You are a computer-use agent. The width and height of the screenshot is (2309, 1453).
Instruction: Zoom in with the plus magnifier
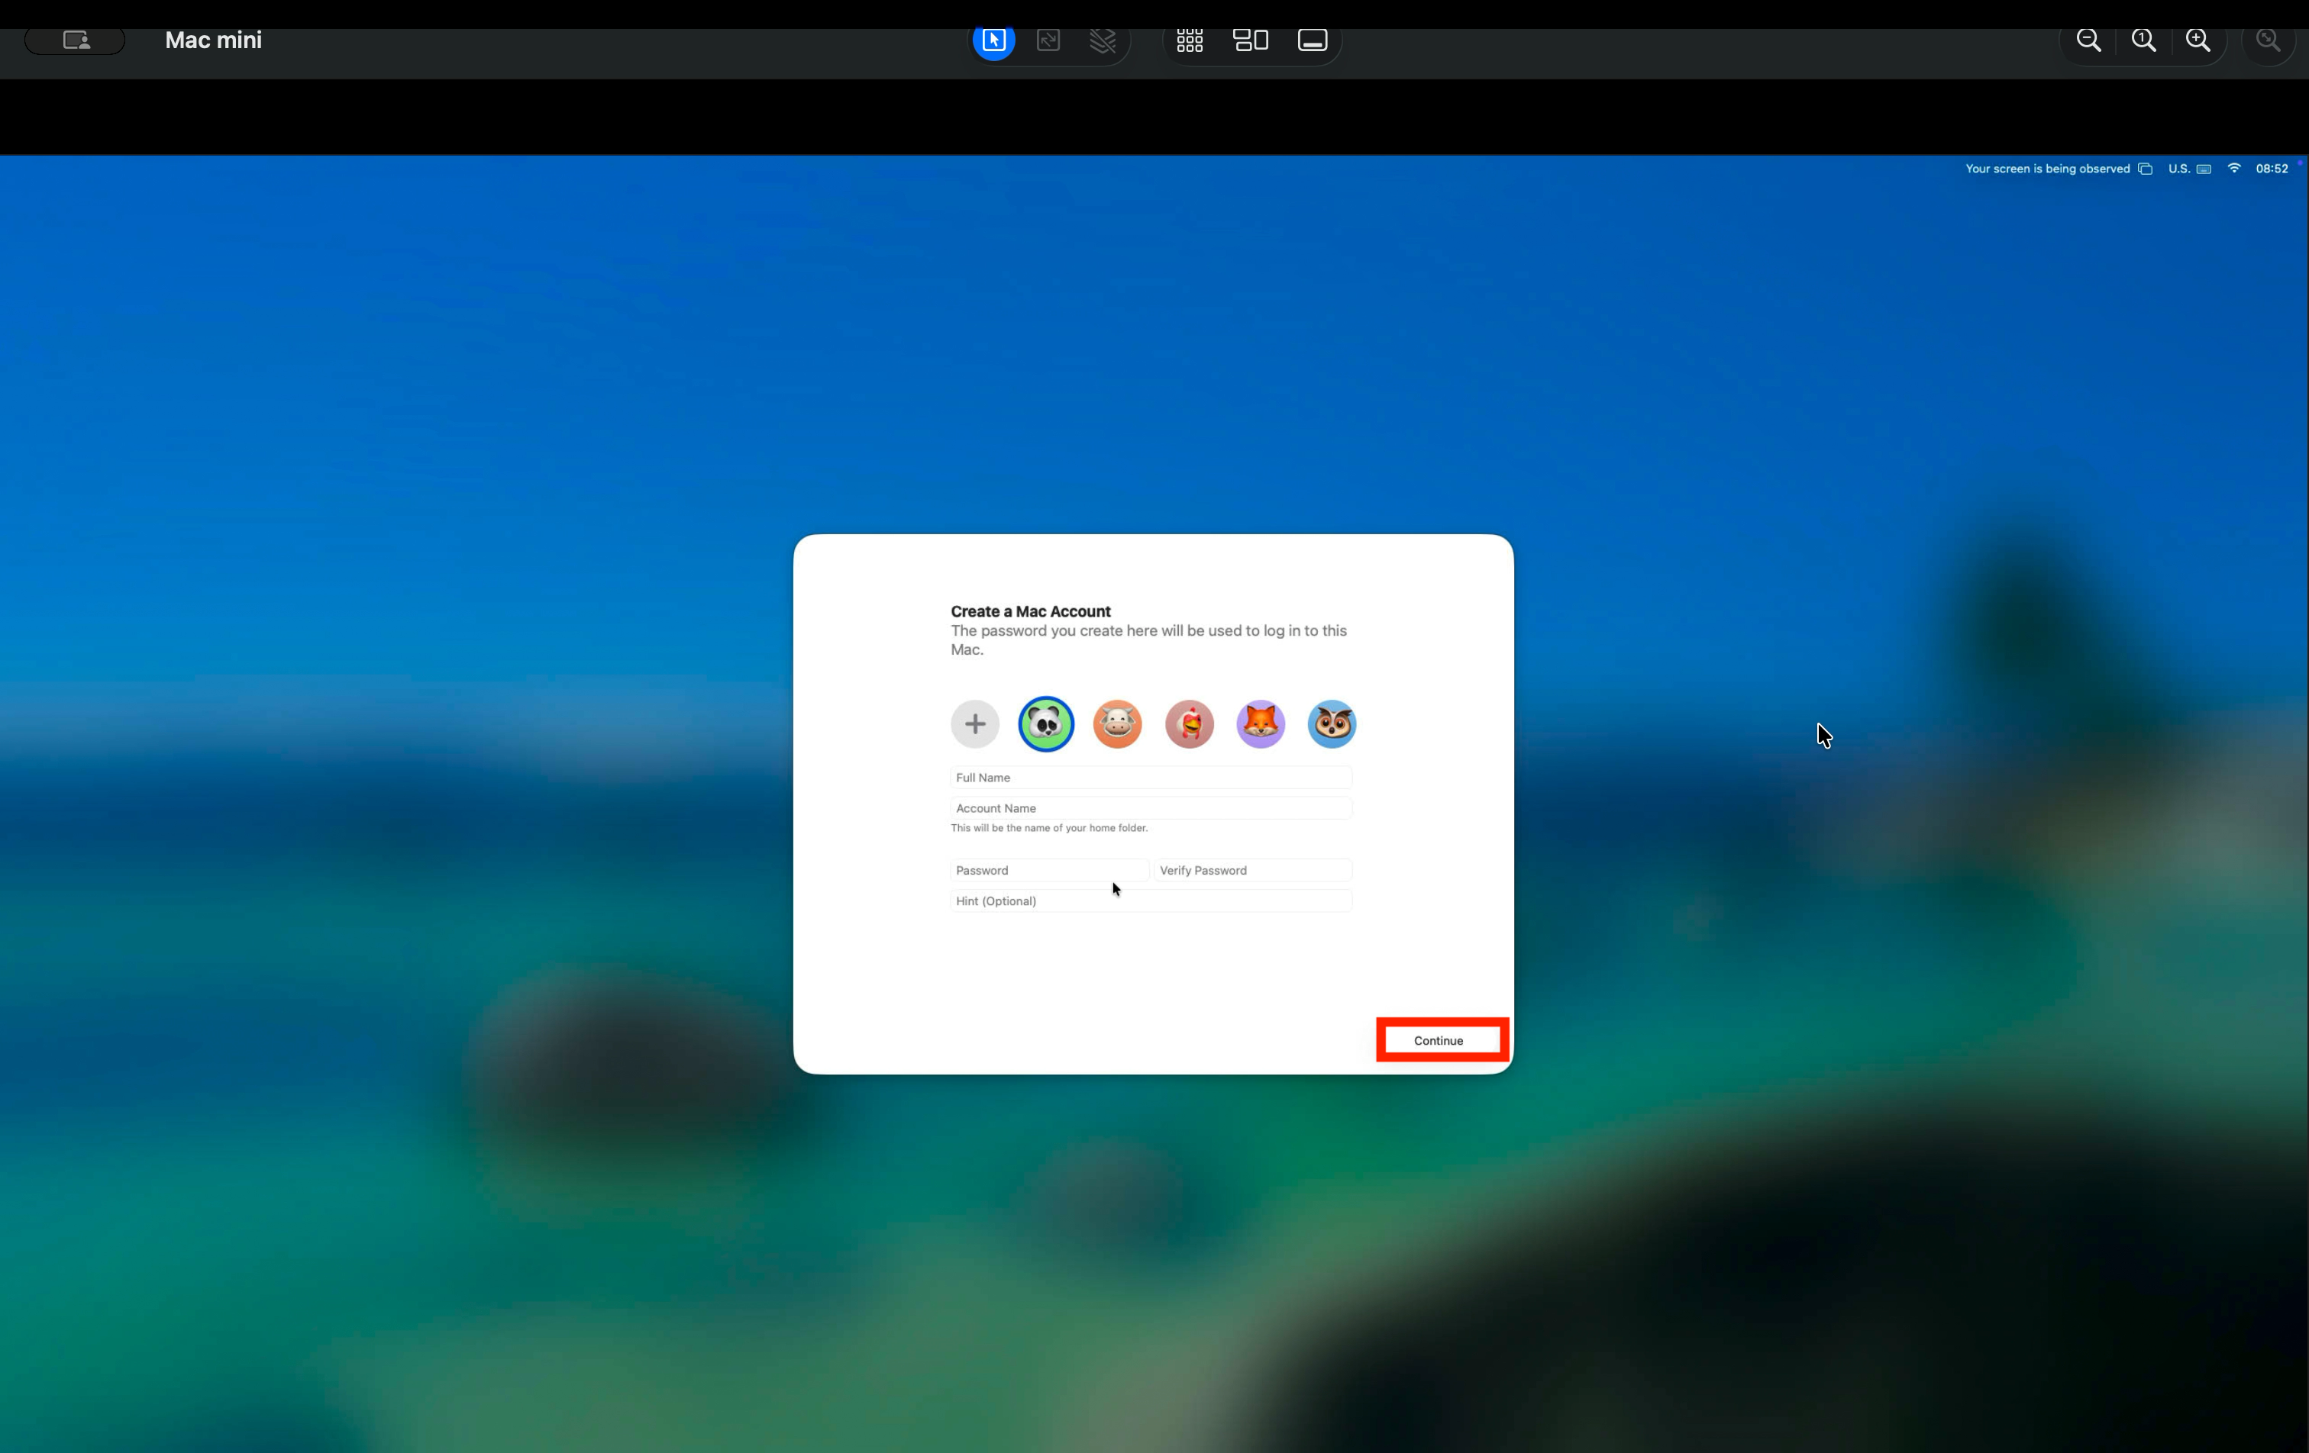point(2199,40)
